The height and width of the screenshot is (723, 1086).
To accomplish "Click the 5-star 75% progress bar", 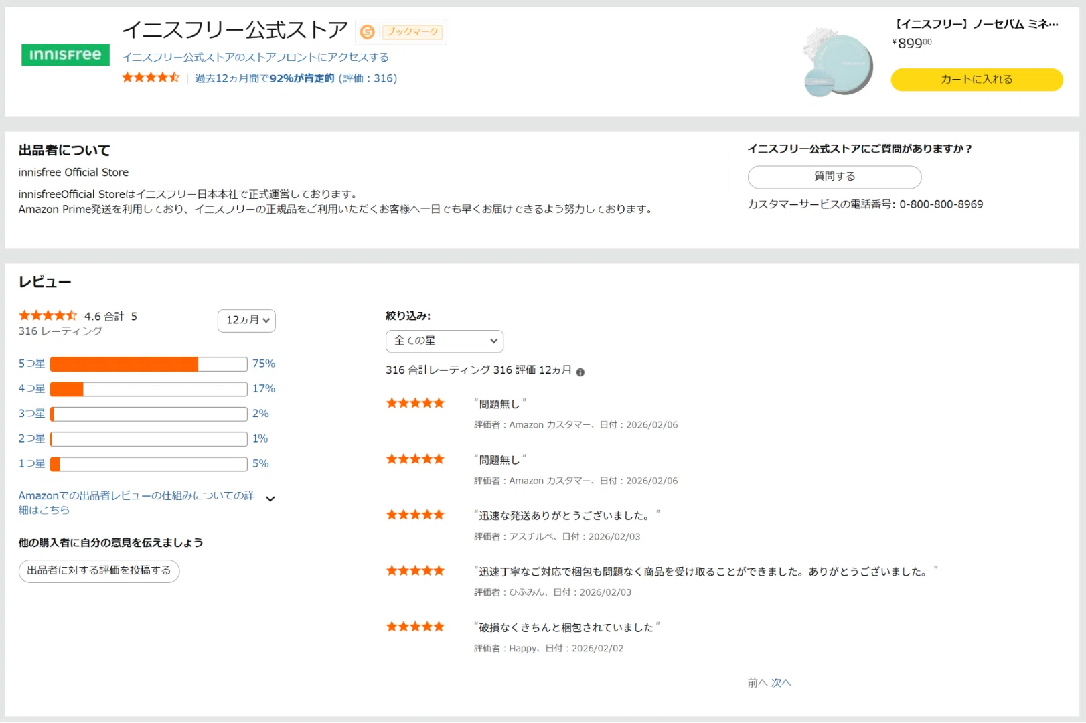I will [x=149, y=364].
